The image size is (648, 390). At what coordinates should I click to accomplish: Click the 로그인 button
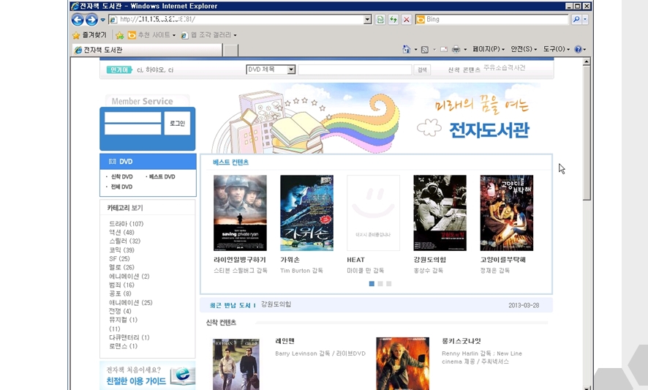pos(177,123)
